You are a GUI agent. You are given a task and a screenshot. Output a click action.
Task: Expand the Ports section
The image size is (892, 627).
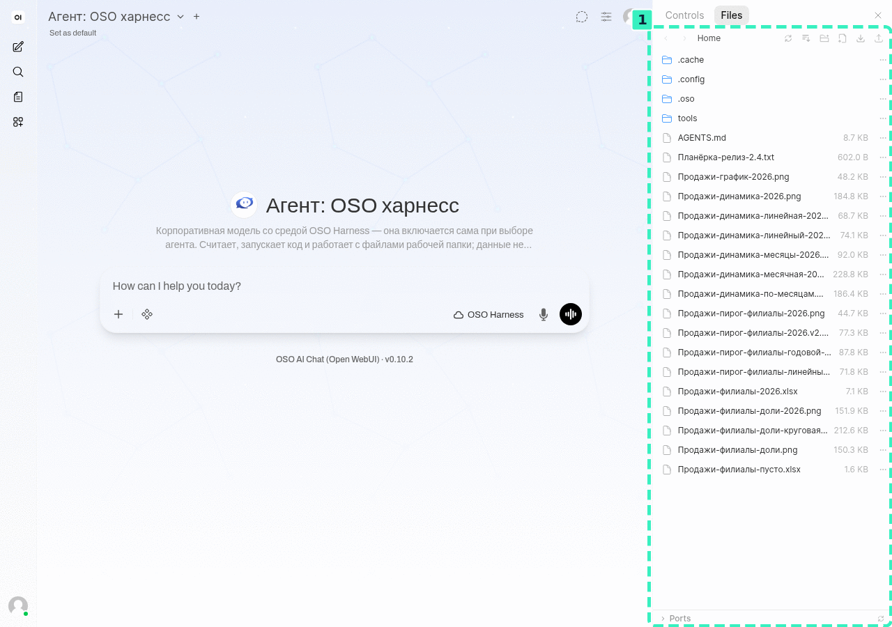675,619
